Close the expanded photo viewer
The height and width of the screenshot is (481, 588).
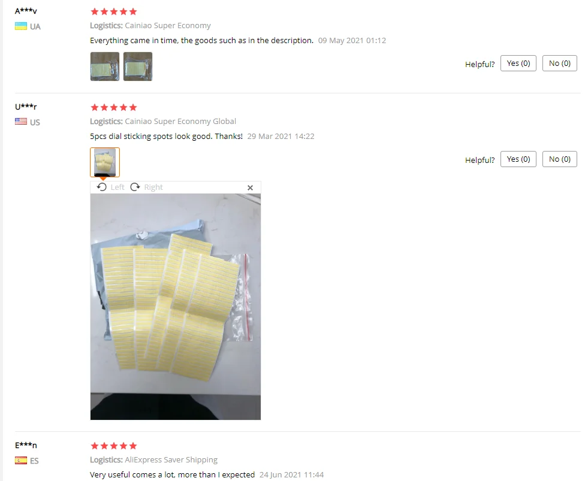pos(250,188)
